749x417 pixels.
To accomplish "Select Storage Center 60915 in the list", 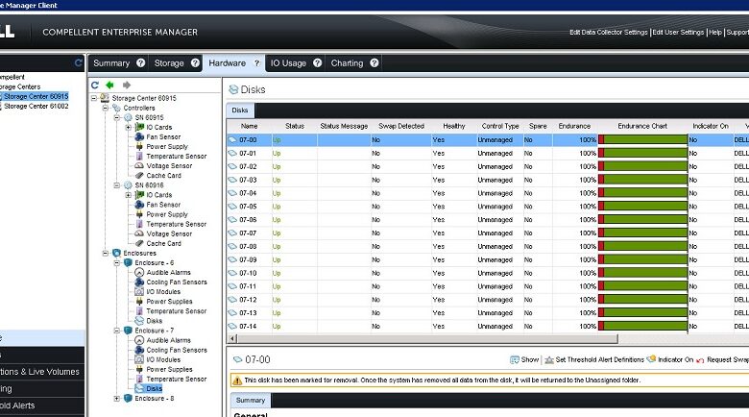I will [x=36, y=96].
